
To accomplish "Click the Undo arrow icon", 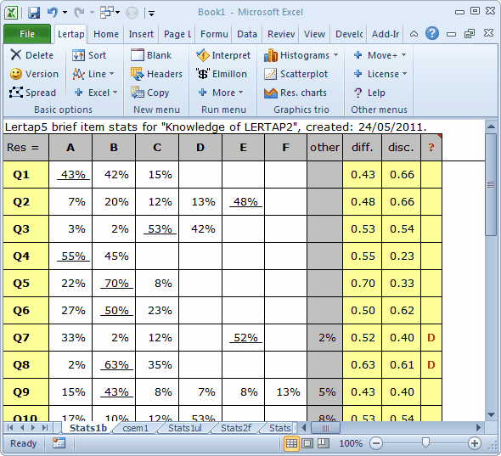I will click(x=53, y=13).
